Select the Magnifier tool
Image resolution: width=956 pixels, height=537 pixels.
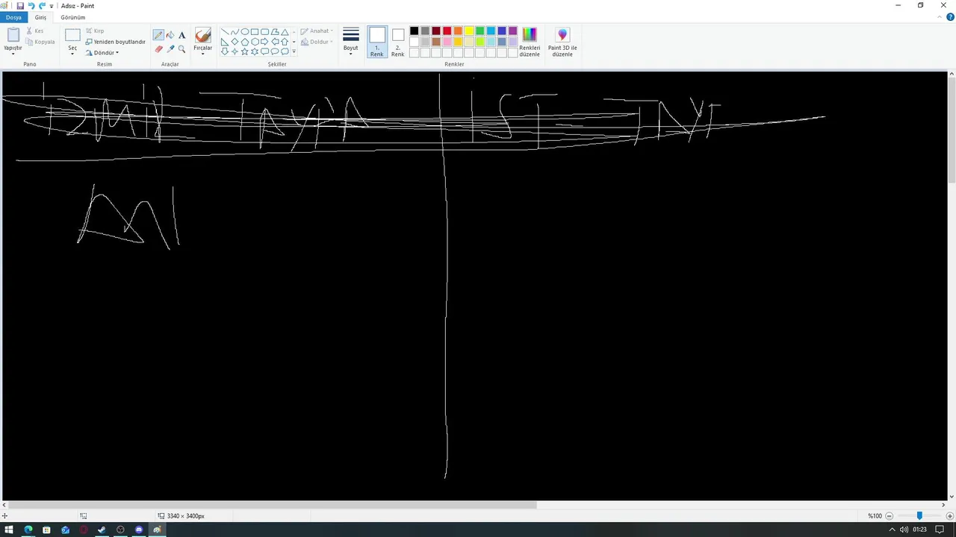coord(181,48)
